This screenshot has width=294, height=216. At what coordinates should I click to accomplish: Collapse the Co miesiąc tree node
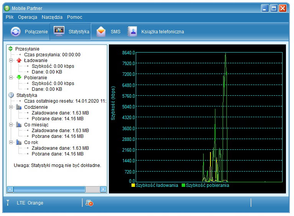tap(11, 125)
